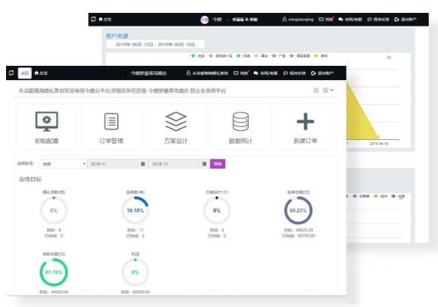Toggle the blue third legend series in back chart
Viewport: 438px width, 307px height.
(x=243, y=56)
